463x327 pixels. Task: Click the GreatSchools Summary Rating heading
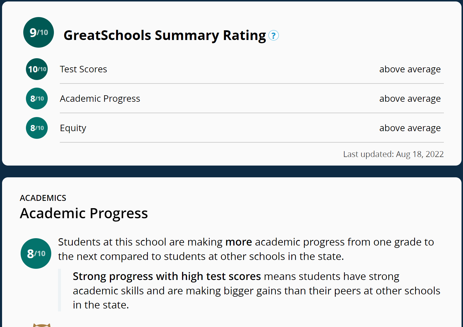point(165,35)
